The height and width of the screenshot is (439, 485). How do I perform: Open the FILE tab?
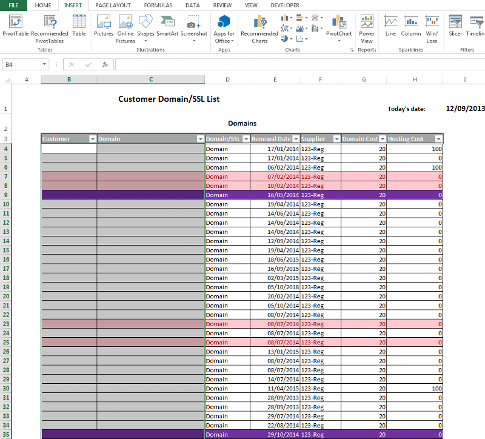coord(13,5)
